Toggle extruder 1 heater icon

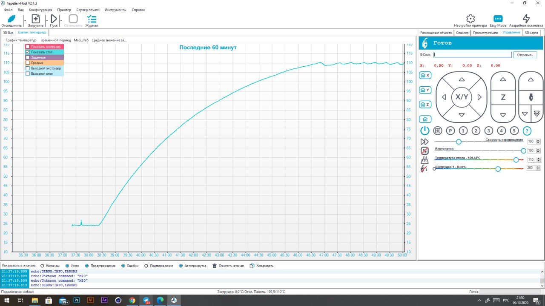coord(424,168)
